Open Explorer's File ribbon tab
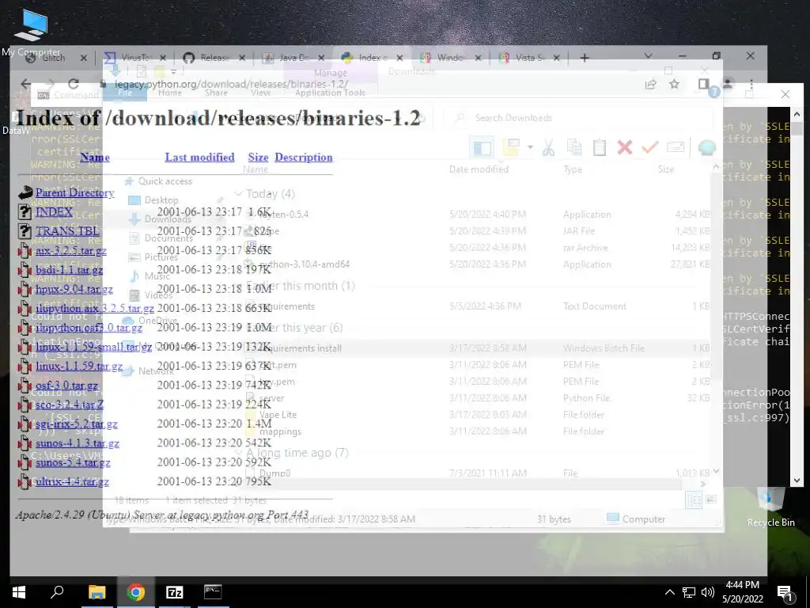Screen dimensions: 810x608 pos(125,93)
